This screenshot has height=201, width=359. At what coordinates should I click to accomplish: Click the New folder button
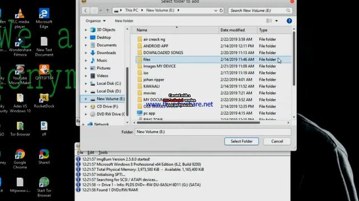click(124, 21)
